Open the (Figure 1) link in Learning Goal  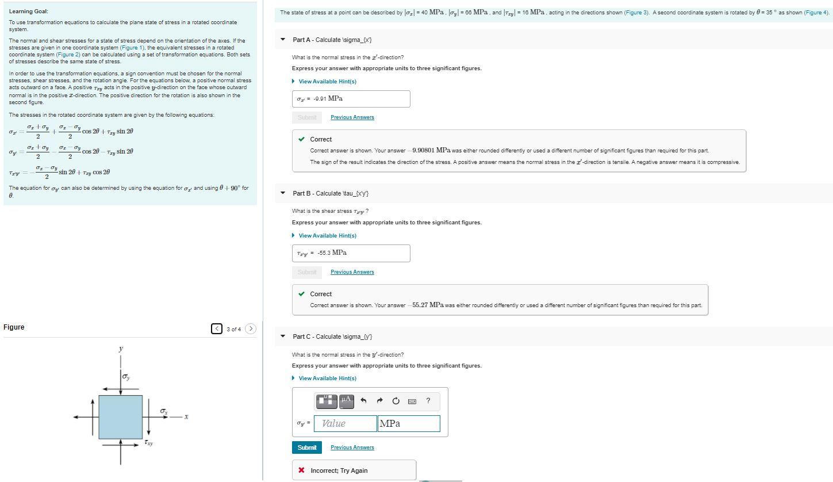click(132, 48)
